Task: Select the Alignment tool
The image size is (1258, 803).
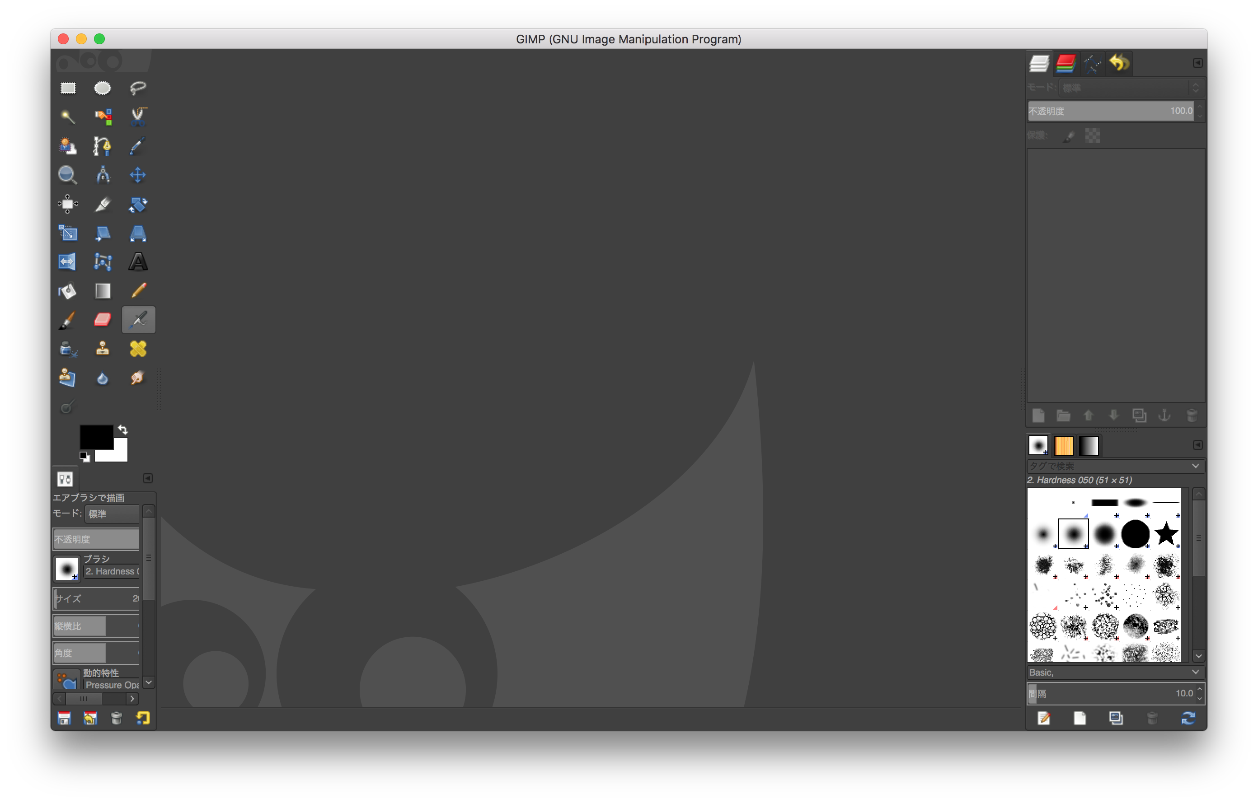Action: (68, 204)
